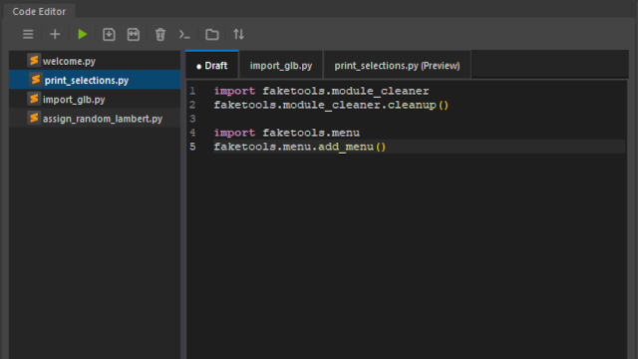Add a new script with the plus icon

(55, 34)
